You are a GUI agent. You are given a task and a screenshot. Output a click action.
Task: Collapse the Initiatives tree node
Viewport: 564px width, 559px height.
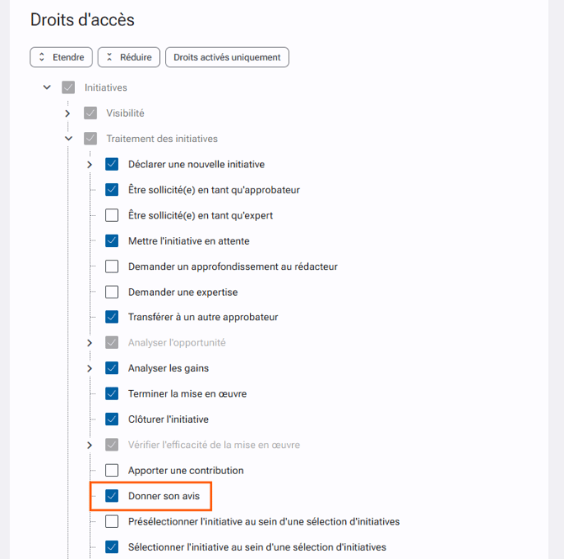[47, 87]
